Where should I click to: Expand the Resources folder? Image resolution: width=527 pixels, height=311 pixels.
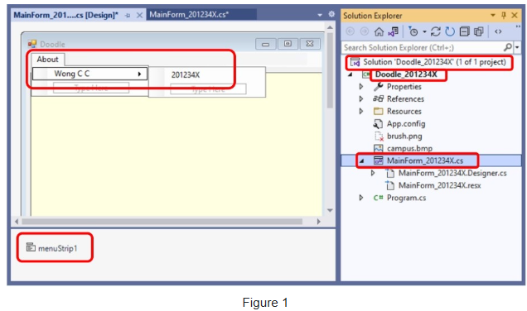click(361, 112)
